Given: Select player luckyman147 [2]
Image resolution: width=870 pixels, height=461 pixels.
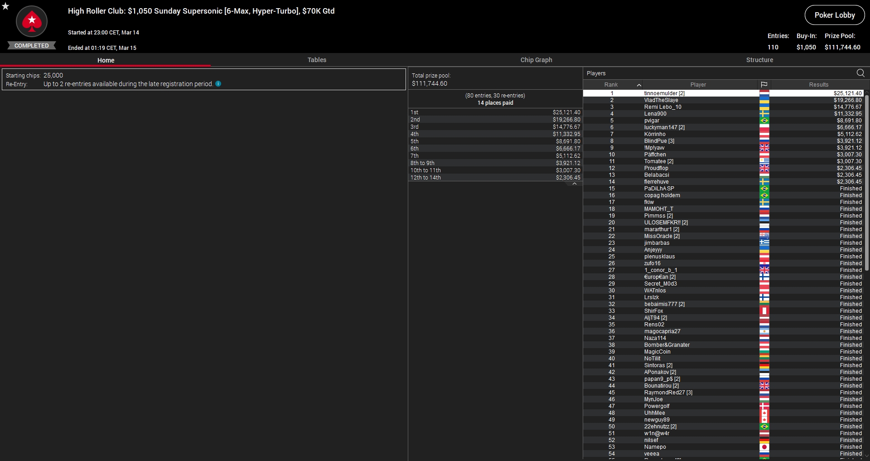Looking at the screenshot, I should pos(724,127).
